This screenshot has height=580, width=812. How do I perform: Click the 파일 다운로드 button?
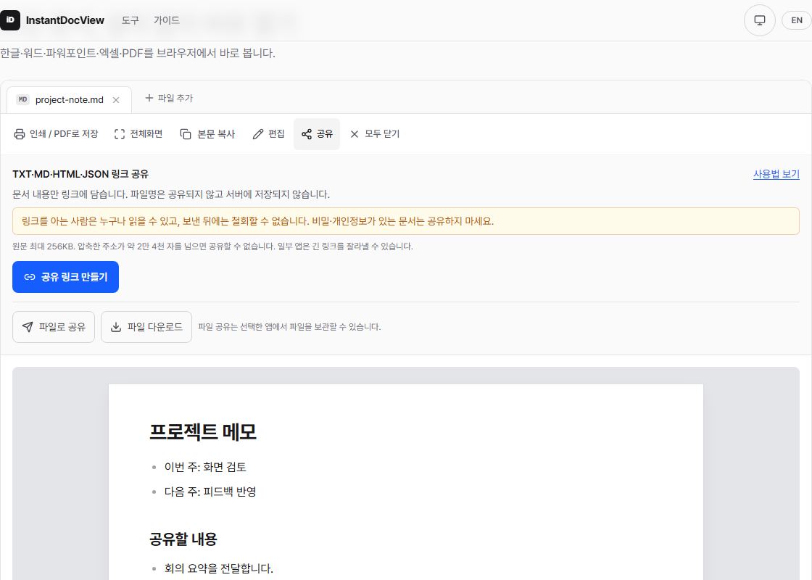click(146, 327)
